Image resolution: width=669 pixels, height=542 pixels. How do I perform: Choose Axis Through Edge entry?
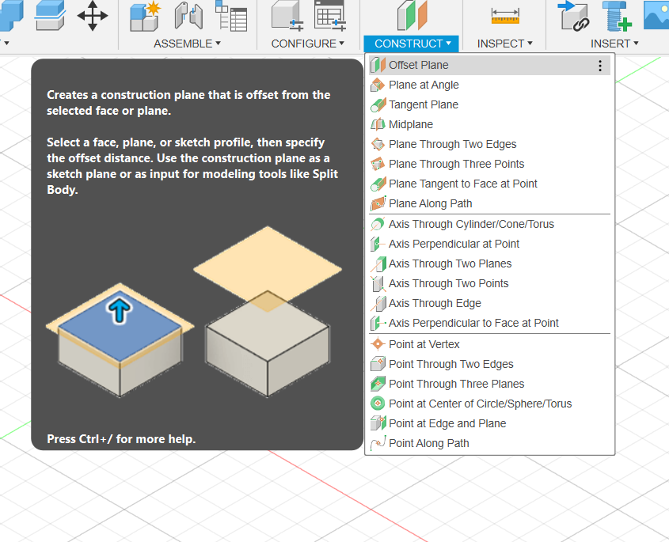[x=489, y=303]
